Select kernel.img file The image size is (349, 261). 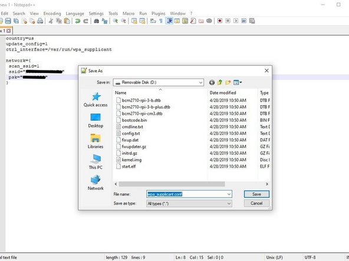point(131,160)
